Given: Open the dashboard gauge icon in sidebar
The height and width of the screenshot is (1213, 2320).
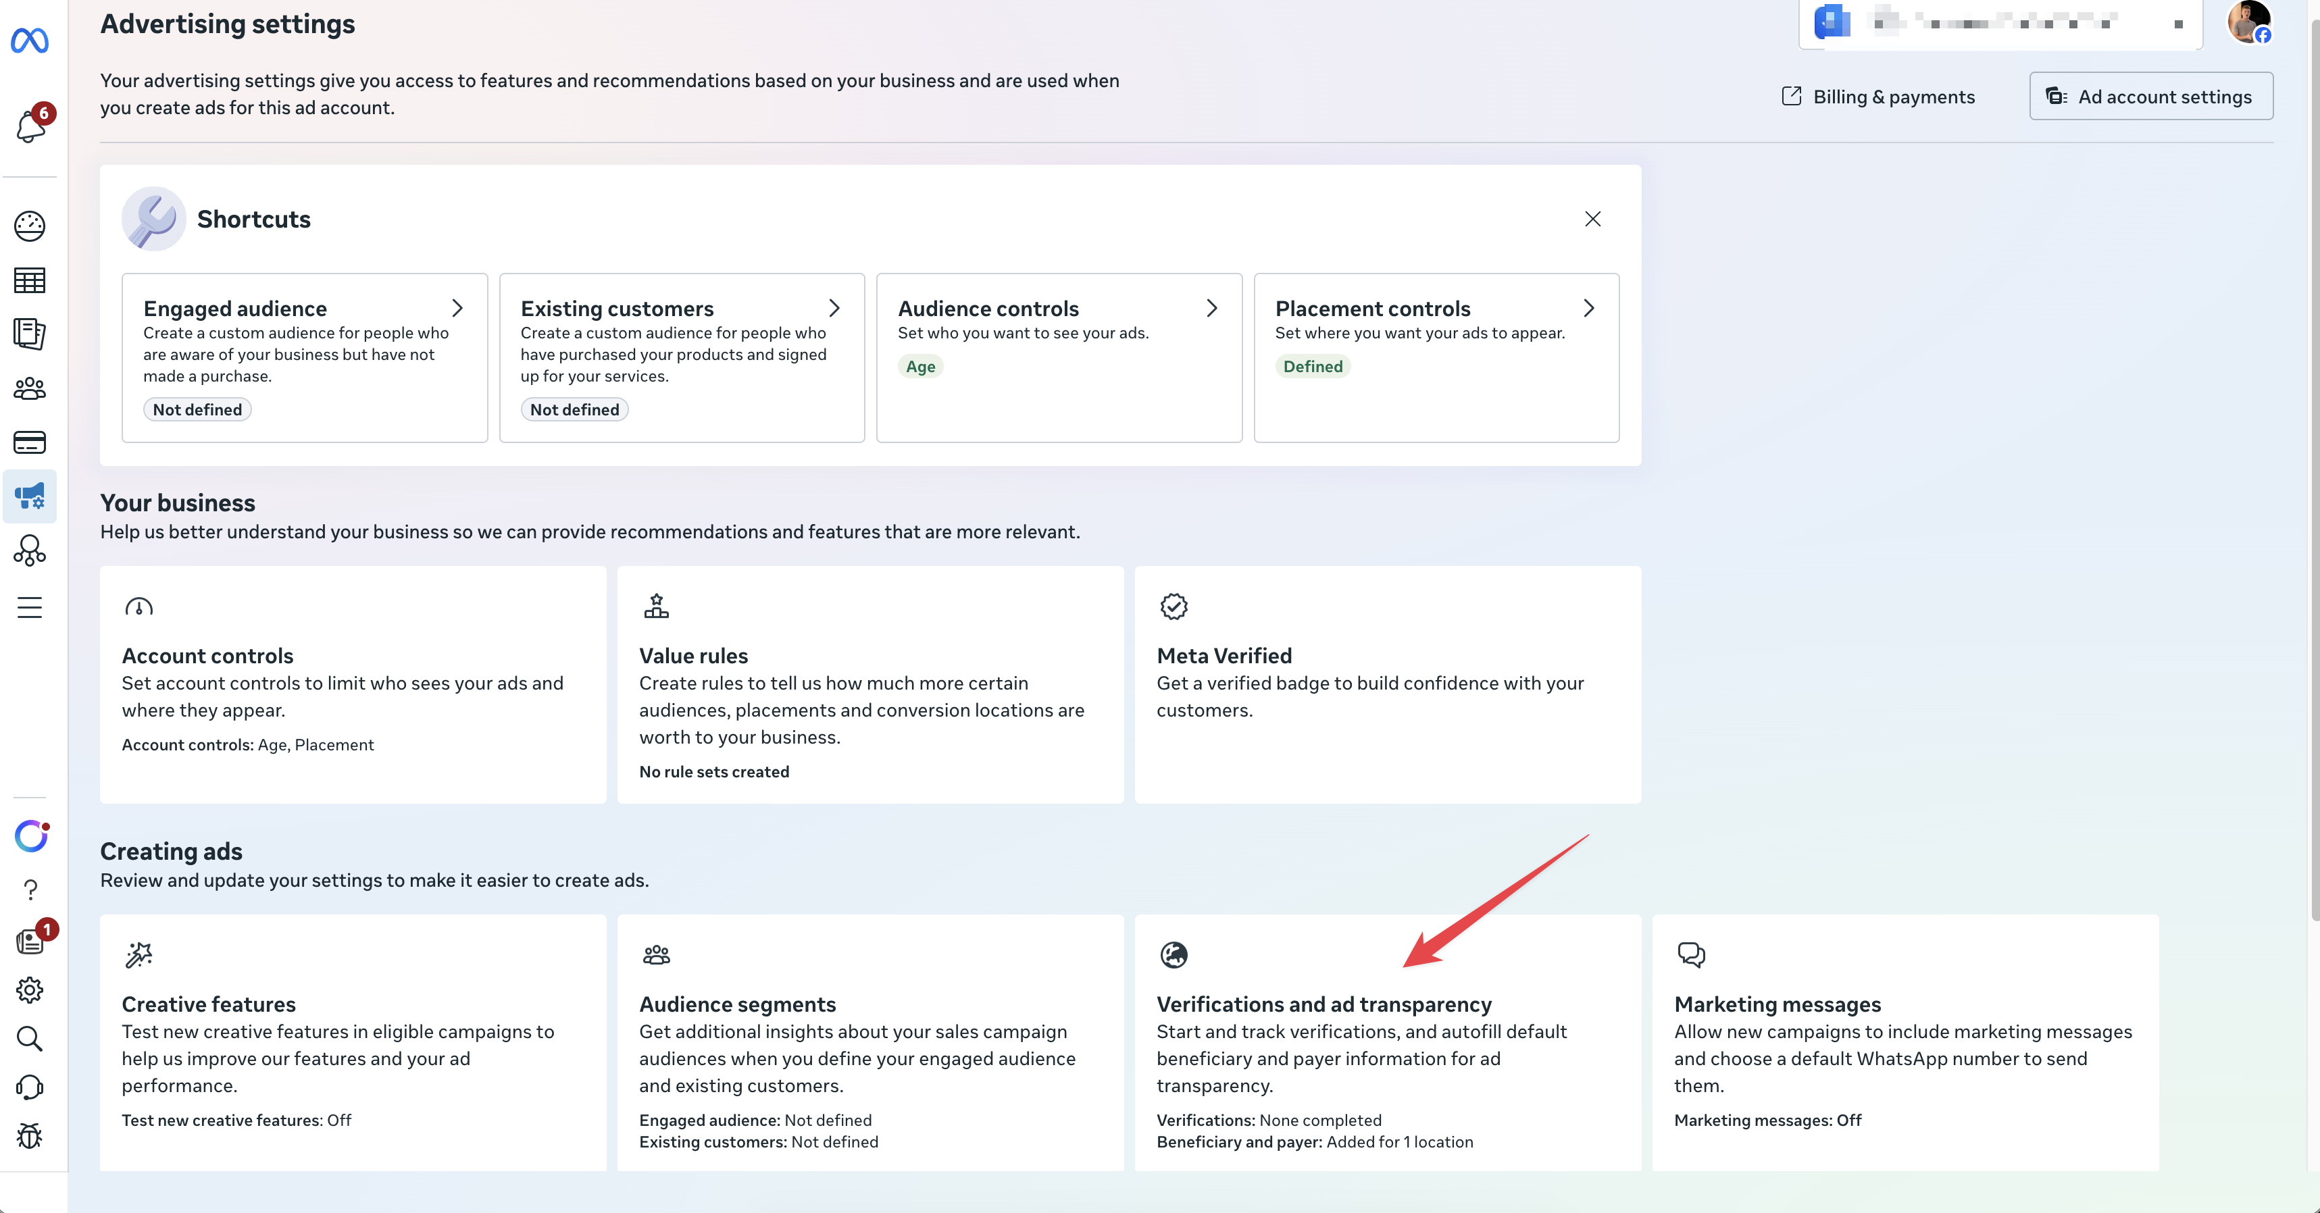Looking at the screenshot, I should click(x=30, y=226).
